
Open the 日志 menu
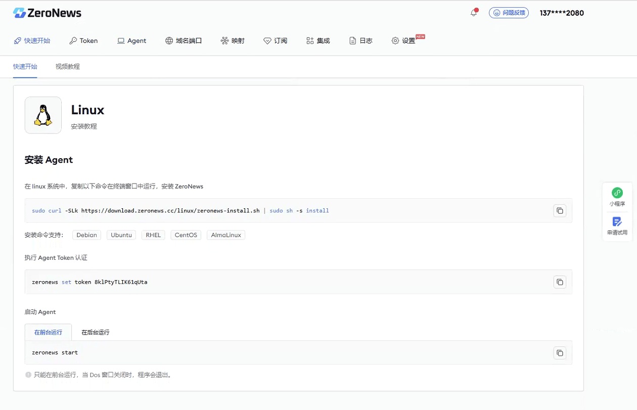[361, 40]
